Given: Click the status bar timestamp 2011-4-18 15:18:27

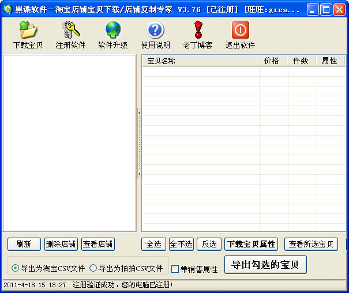Looking at the screenshot, I should (35, 285).
